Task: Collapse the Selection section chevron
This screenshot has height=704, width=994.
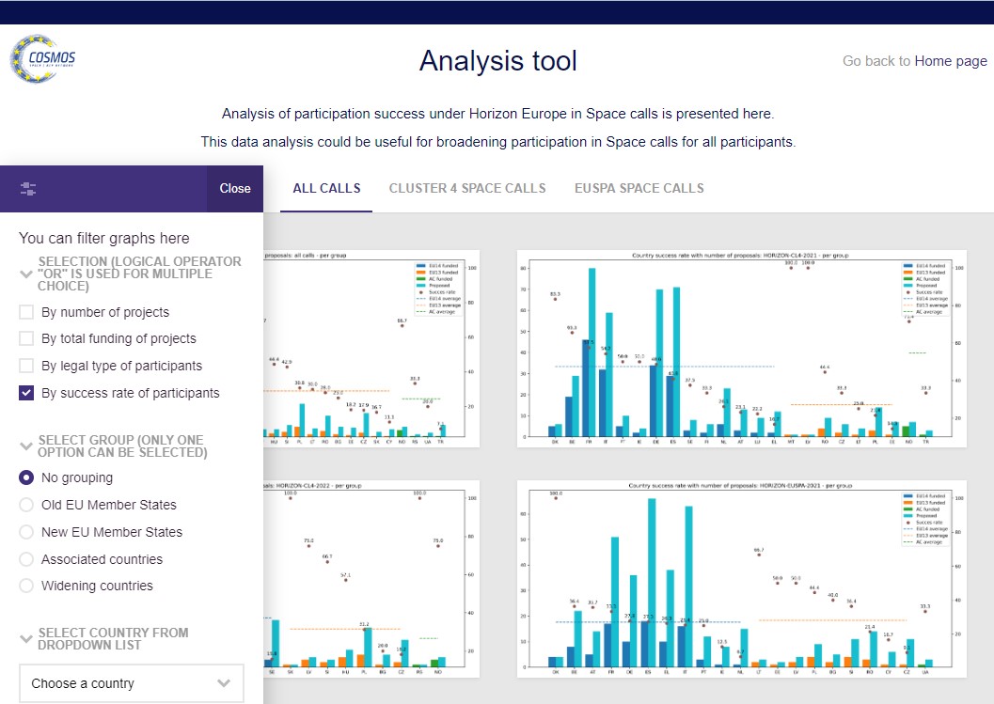Action: pyautogui.click(x=26, y=274)
